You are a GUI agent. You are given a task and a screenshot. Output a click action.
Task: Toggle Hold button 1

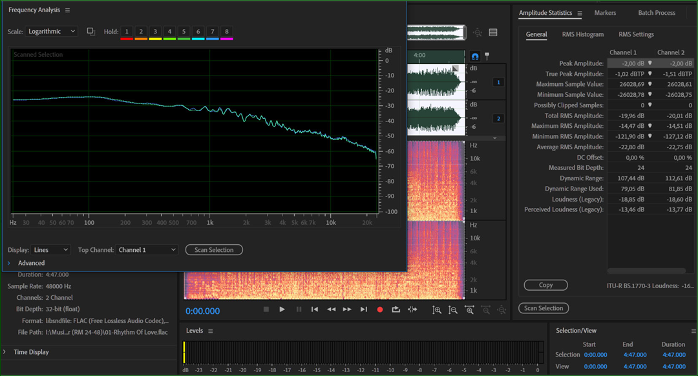click(x=127, y=32)
